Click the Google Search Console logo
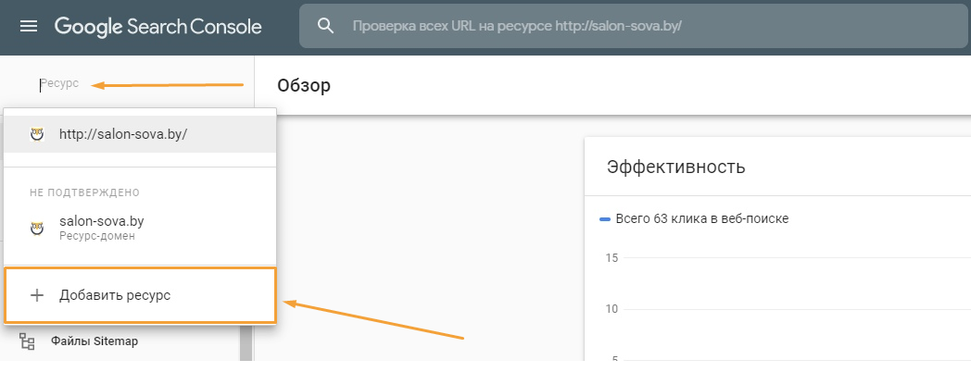 158,26
